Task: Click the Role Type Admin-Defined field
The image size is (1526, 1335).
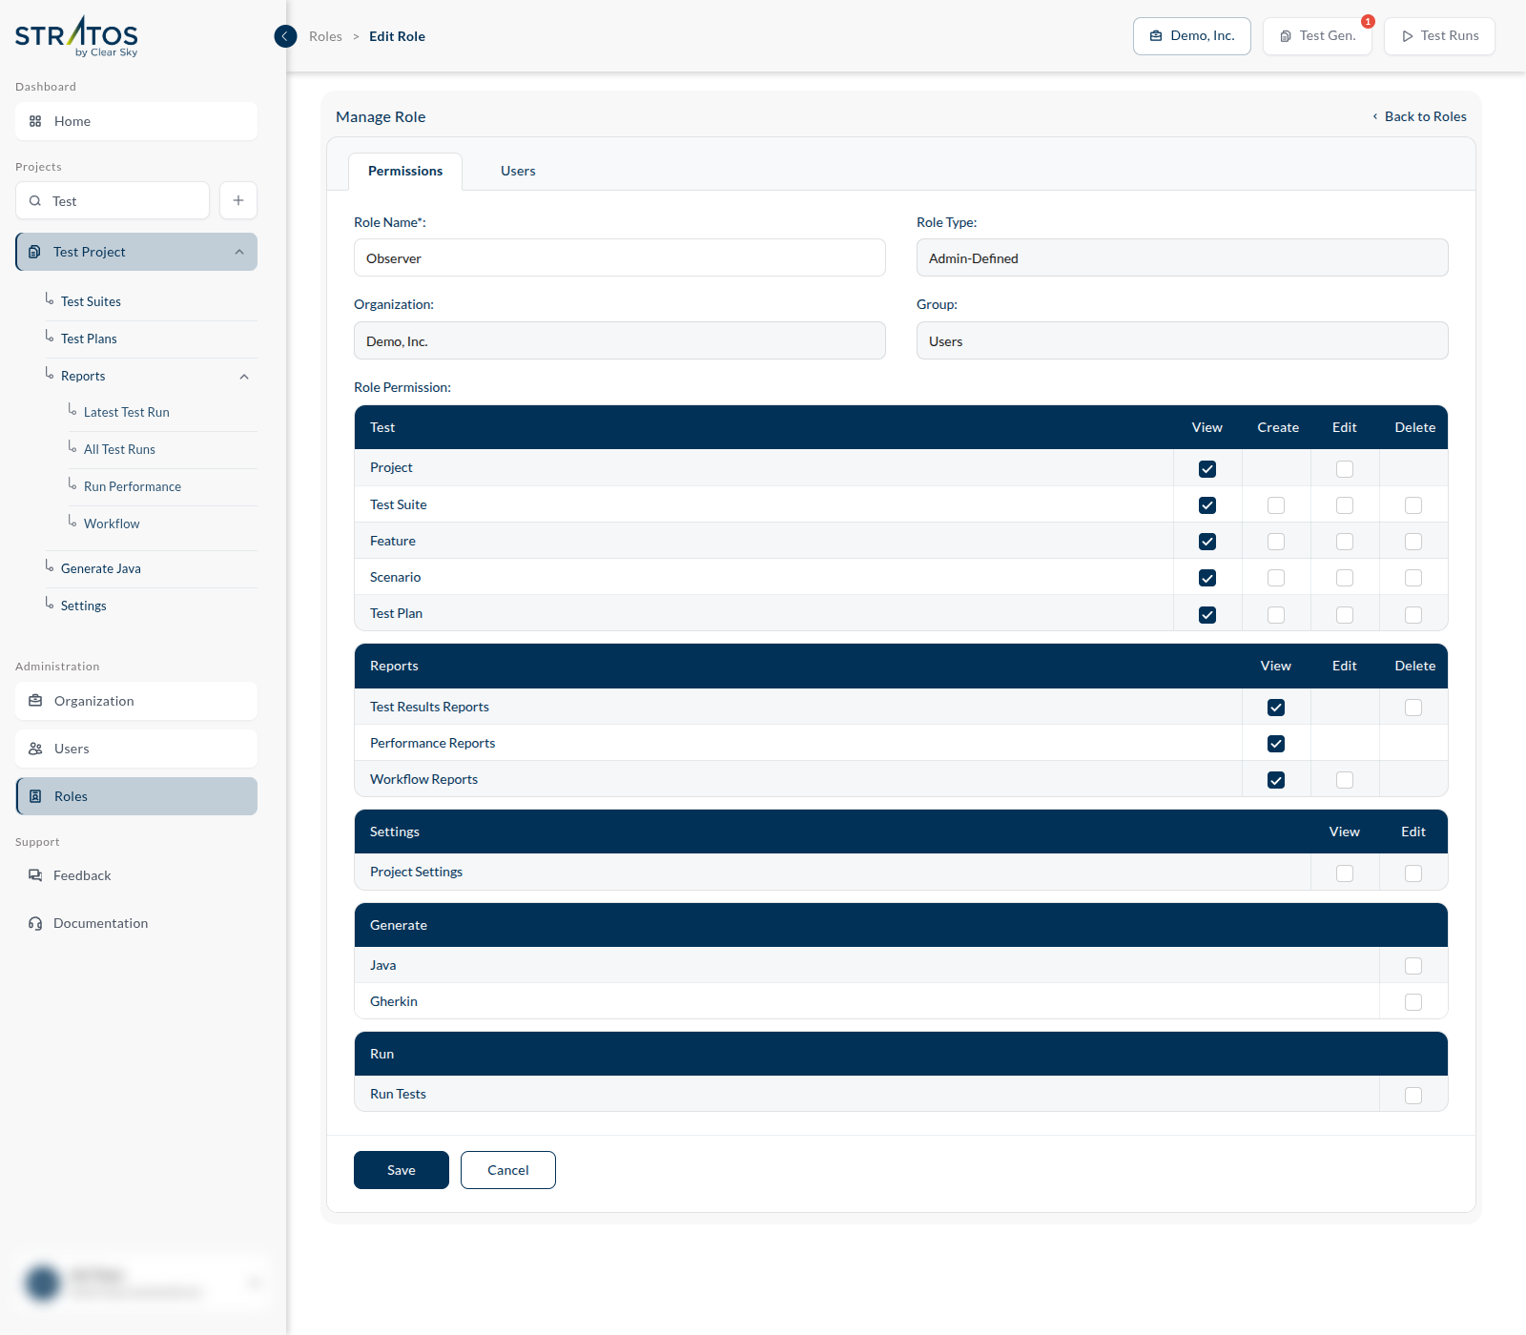Action: [1183, 257]
